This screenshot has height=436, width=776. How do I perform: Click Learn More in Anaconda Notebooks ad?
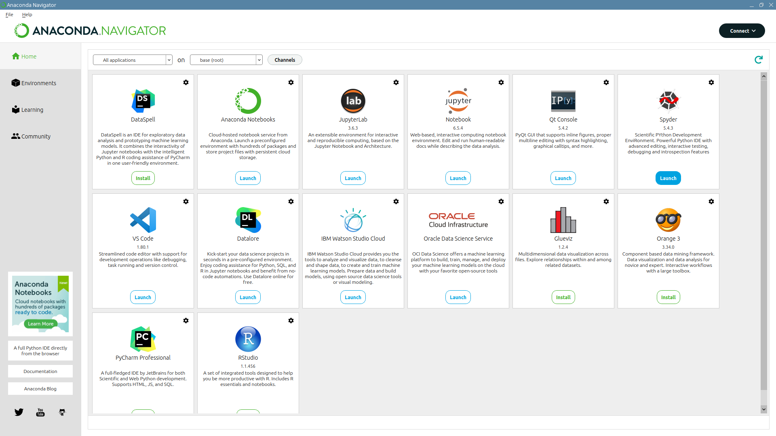[40, 324]
